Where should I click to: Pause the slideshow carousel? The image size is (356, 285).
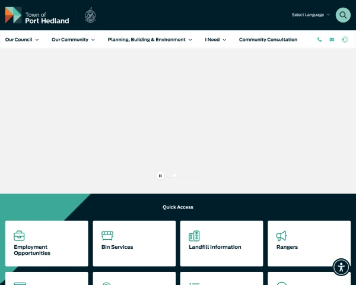tap(160, 176)
